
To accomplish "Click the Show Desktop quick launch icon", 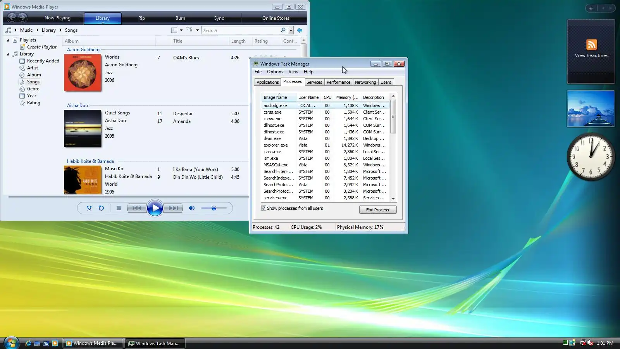I will [x=37, y=343].
